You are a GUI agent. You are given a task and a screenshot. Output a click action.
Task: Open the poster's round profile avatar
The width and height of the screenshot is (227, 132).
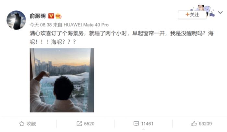(x=16, y=20)
